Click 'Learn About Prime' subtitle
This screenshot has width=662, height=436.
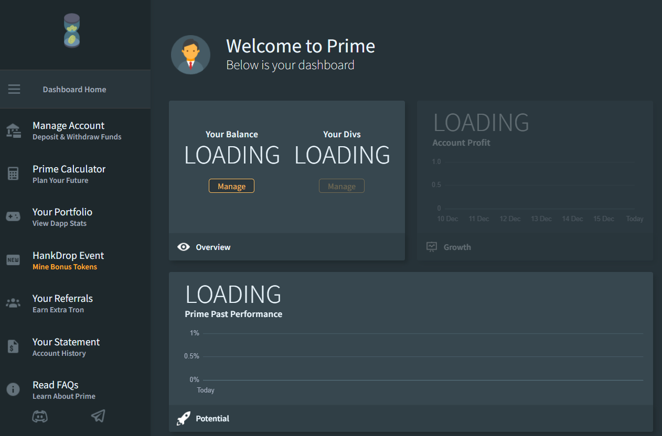click(x=64, y=396)
